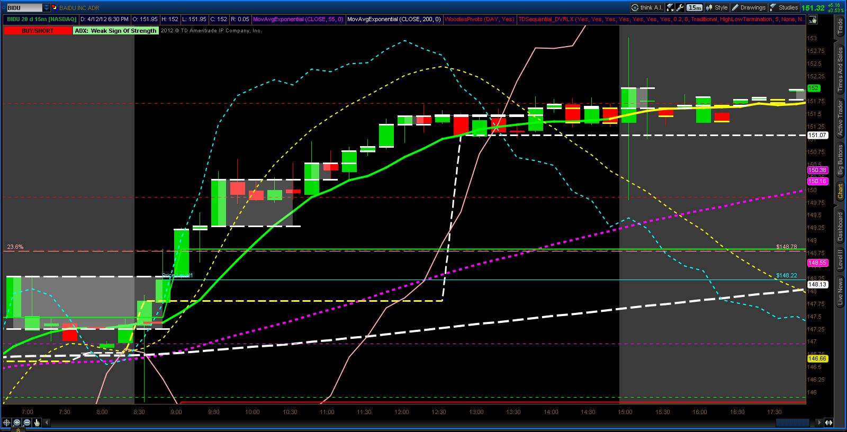Click the 12:00 time axis label
Viewport: 847px width, 432px height.
coord(402,412)
